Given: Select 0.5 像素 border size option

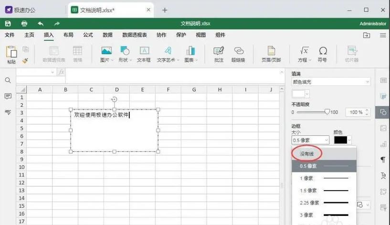Looking at the screenshot, I should 324,166.
